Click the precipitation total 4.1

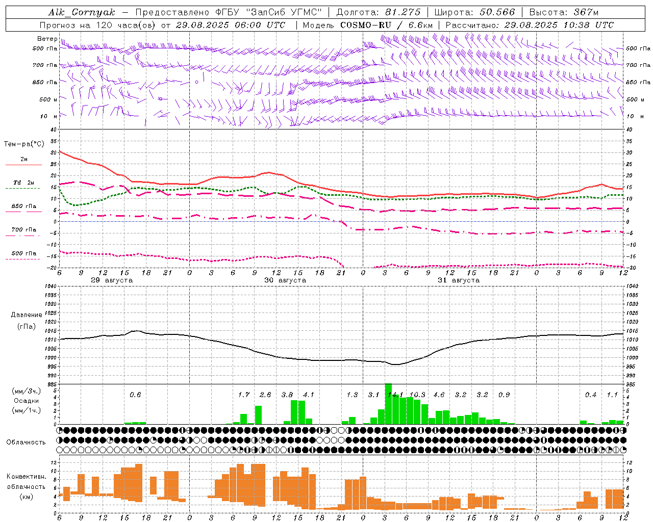click(x=309, y=395)
